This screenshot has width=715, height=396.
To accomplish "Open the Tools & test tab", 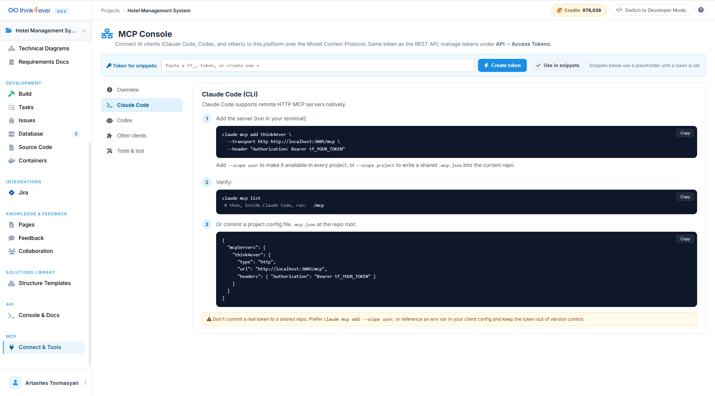I will (x=142, y=151).
